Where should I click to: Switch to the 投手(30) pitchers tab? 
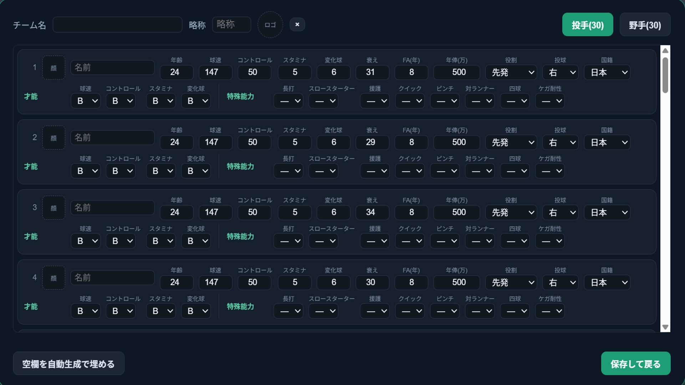tap(588, 25)
